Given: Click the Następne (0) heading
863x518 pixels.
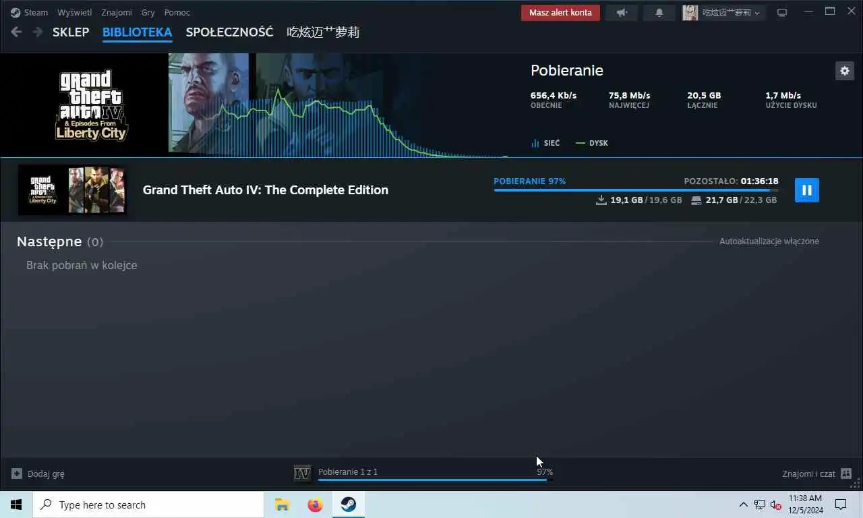Looking at the screenshot, I should pyautogui.click(x=60, y=241).
